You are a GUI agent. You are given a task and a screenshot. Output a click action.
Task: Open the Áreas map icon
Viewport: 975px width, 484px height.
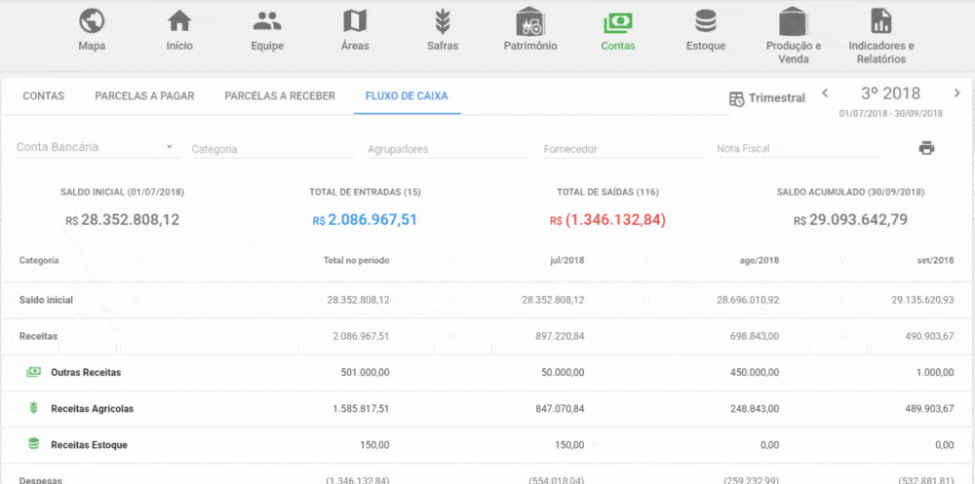355,21
